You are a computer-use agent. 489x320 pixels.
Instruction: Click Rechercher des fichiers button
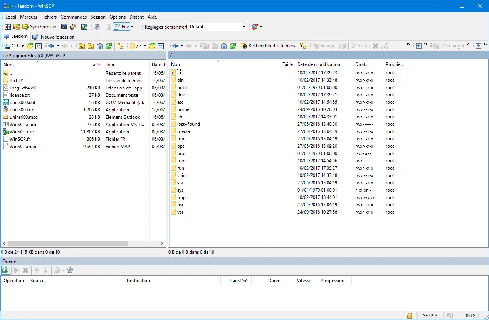268,46
